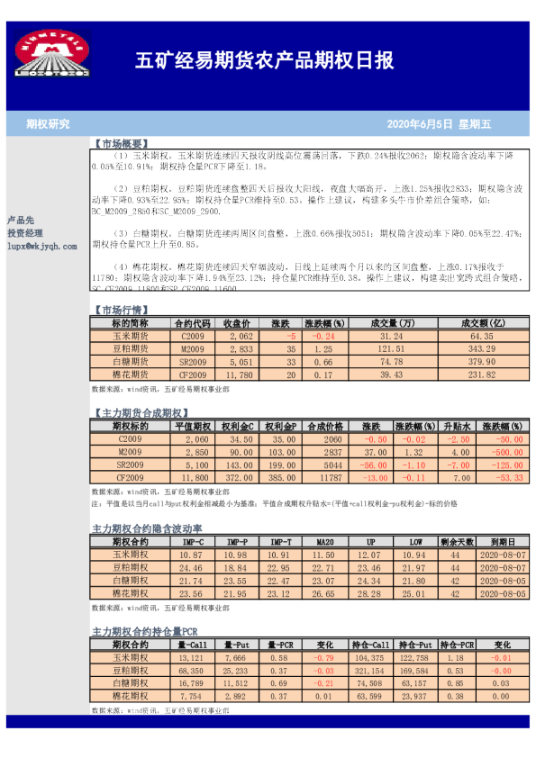
Task: Open the email link lupx@wkjyqh.com
Action: coord(42,246)
